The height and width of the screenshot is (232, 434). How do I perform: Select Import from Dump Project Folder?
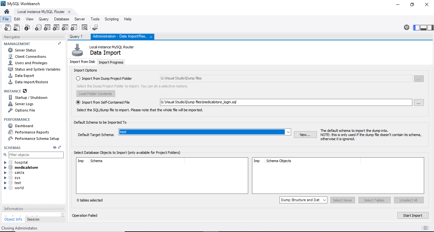coord(78,78)
